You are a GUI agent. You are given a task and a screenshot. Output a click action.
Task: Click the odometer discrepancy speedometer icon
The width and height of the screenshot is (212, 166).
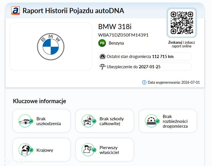coord(152,121)
